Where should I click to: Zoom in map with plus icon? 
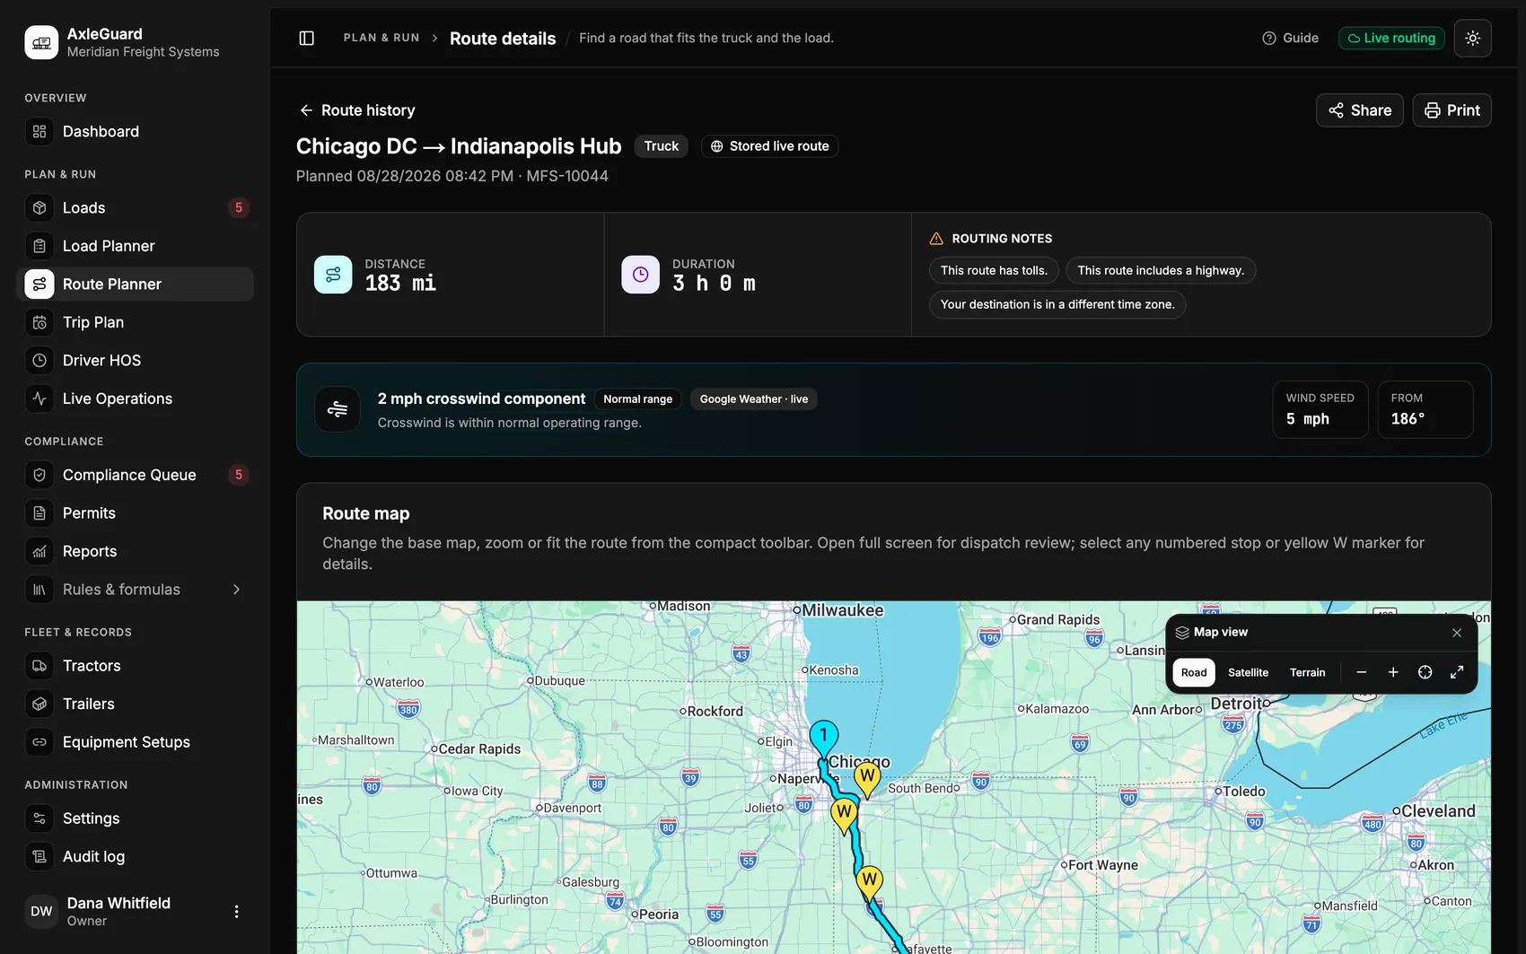point(1393,672)
